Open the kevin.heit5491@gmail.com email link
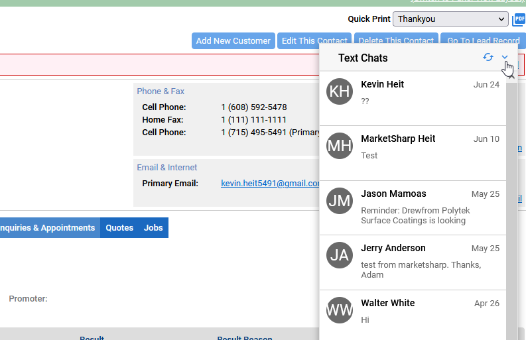526x340 pixels. tap(270, 184)
